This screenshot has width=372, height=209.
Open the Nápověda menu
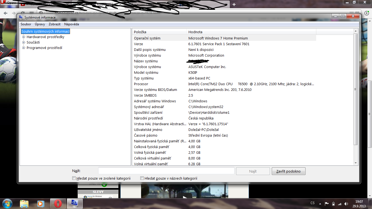72,24
